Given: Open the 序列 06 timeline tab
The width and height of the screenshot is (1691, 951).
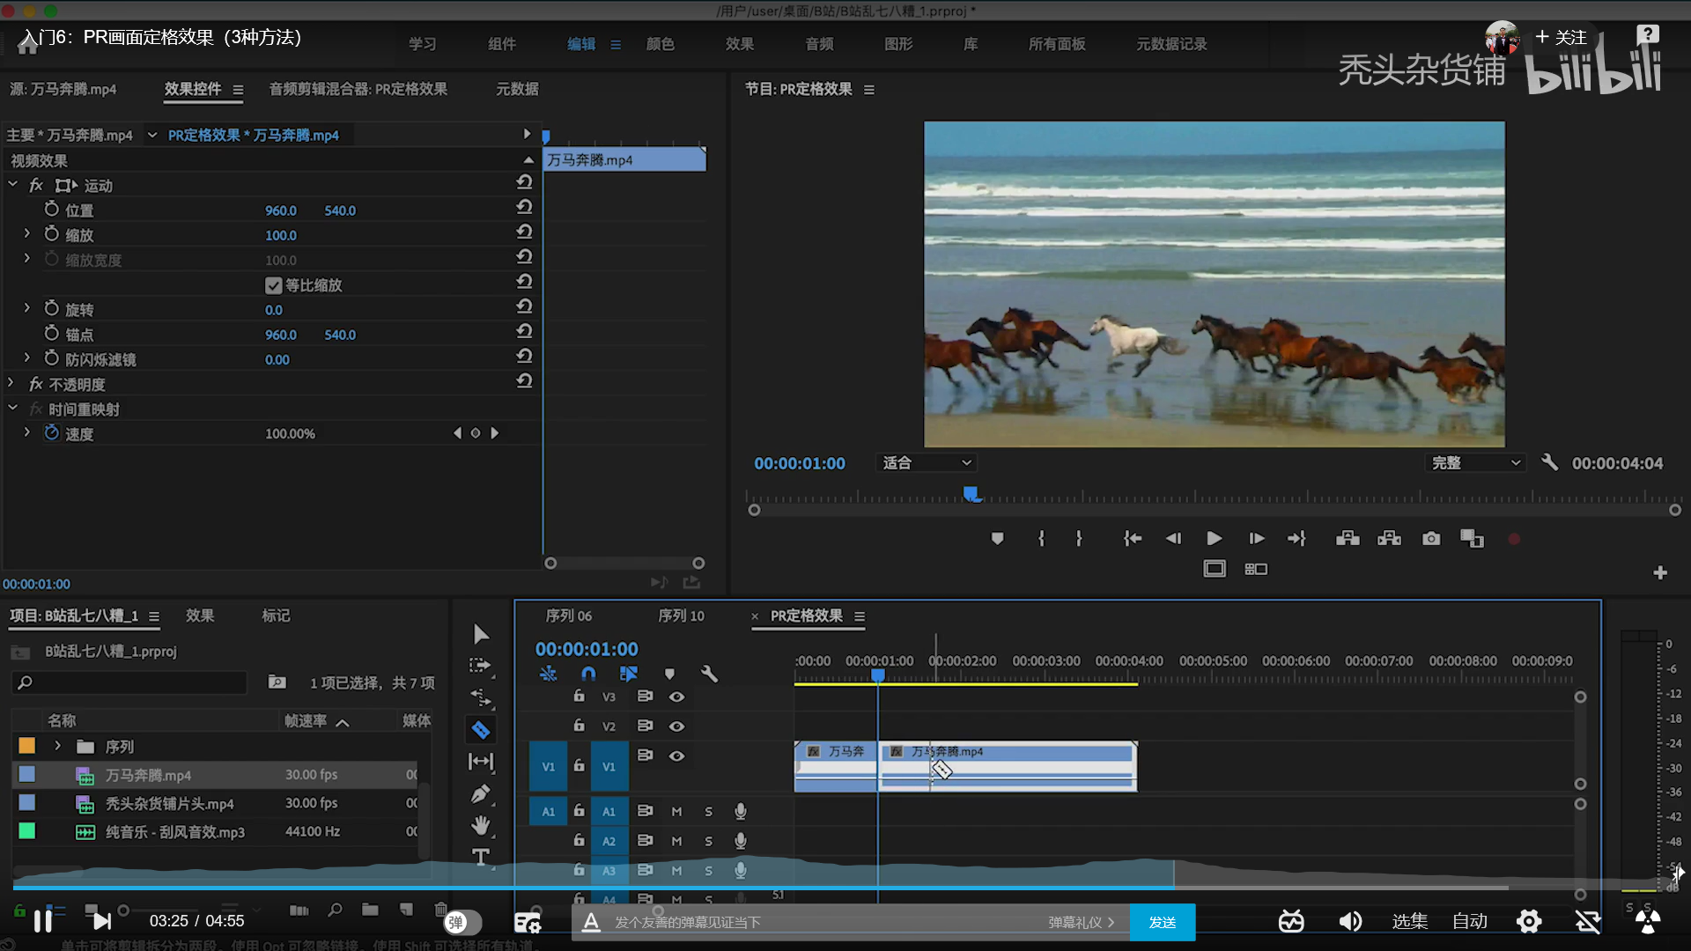Looking at the screenshot, I should (x=569, y=616).
